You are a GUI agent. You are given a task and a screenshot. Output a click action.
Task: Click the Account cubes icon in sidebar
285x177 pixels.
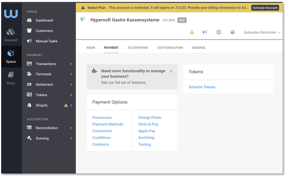coord(11,32)
